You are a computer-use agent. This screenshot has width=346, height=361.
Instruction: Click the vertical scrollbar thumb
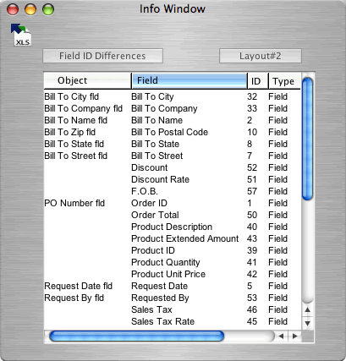coord(307,139)
